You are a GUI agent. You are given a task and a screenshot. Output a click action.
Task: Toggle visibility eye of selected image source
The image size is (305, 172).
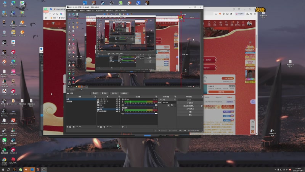(117, 109)
